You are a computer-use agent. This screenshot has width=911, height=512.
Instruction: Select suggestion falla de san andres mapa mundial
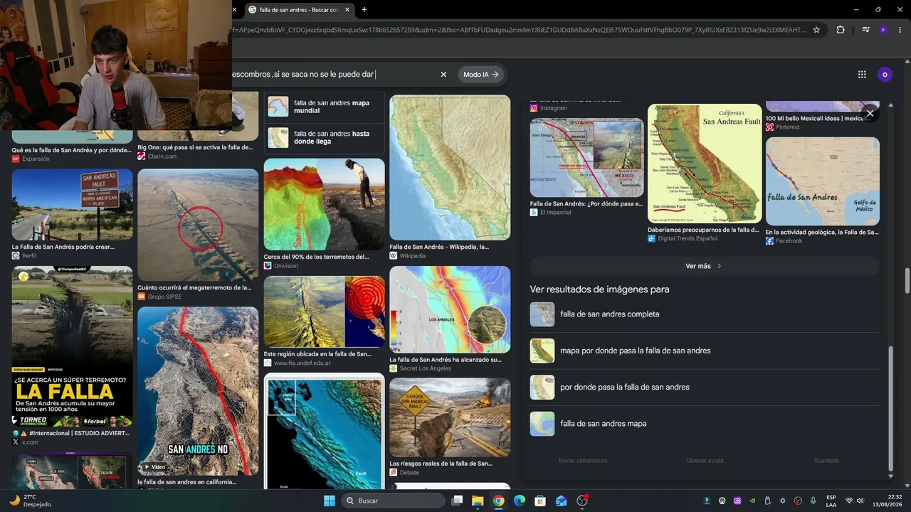pos(324,107)
